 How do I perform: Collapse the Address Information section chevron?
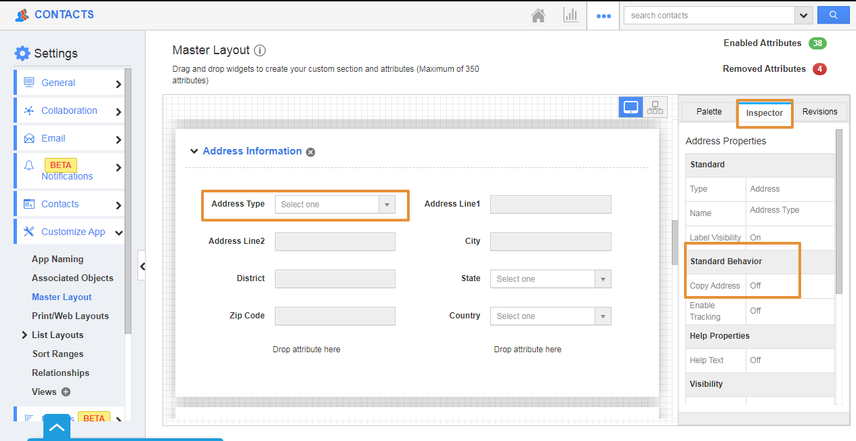pyautogui.click(x=194, y=152)
